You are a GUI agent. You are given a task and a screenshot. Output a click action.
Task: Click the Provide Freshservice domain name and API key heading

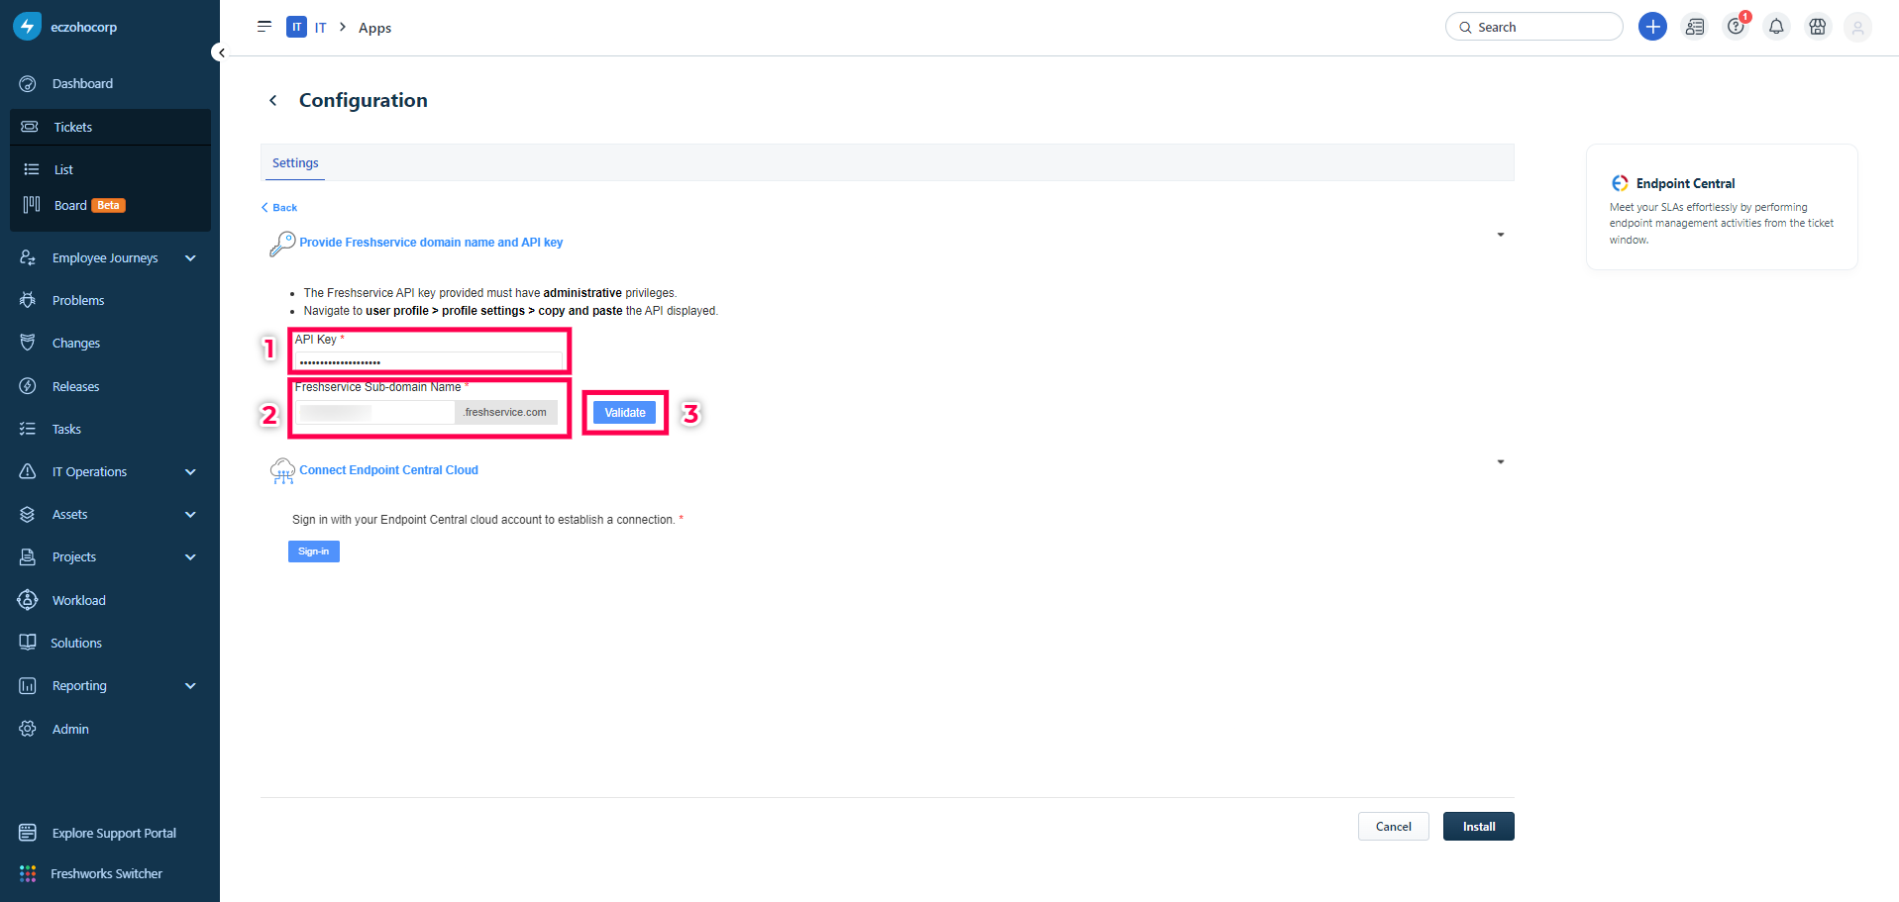pos(431,243)
